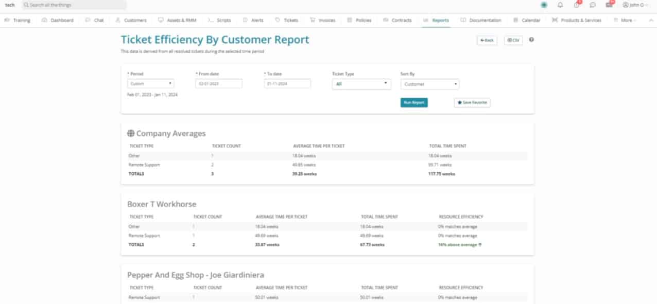
Task: Click the 67.73 weeks total value
Action: click(x=372, y=245)
